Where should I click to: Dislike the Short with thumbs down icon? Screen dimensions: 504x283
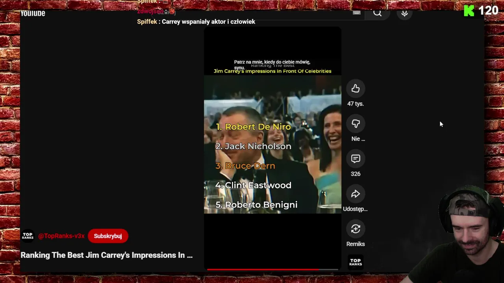[x=356, y=124]
